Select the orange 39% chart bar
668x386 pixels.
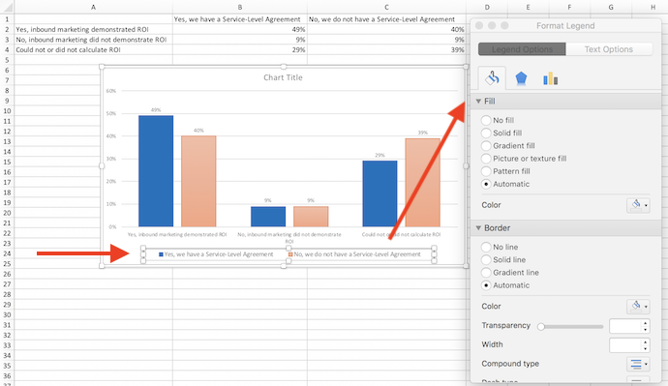click(x=423, y=183)
